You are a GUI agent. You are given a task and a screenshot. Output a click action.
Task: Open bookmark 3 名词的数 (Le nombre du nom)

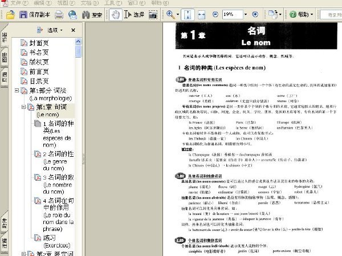click(59, 184)
